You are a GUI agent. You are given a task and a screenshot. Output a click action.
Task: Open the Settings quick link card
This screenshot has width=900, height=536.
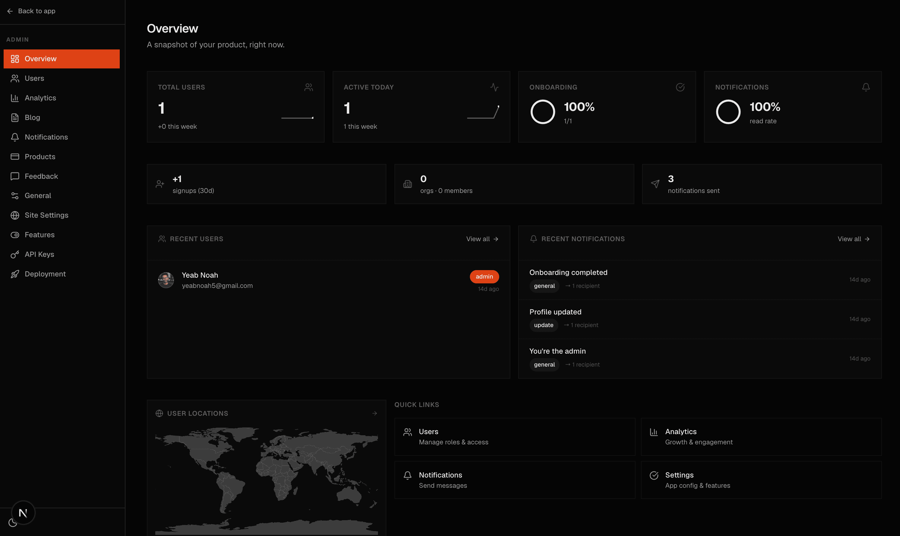point(761,480)
